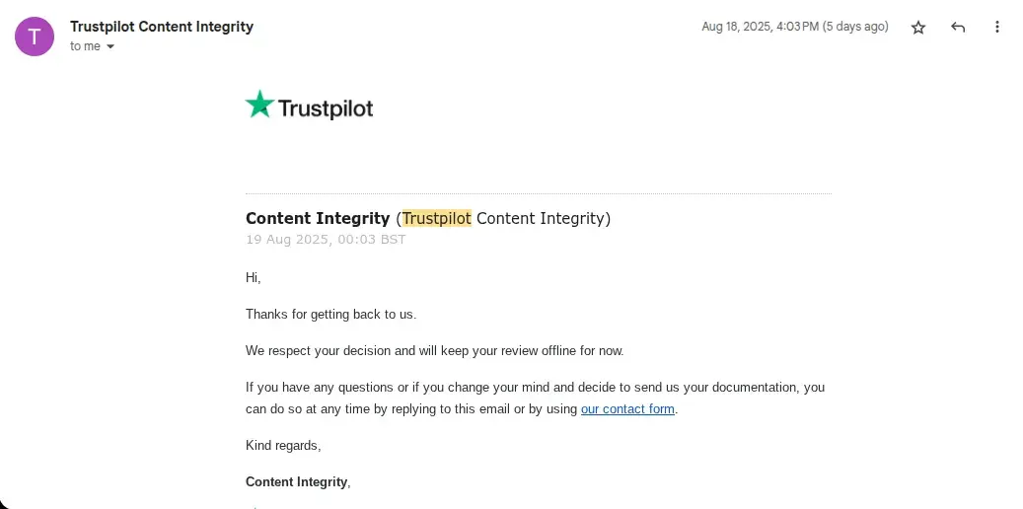The width and height of the screenshot is (1023, 509).
Task: Click the "We respect your decision" sentence
Action: click(x=434, y=350)
